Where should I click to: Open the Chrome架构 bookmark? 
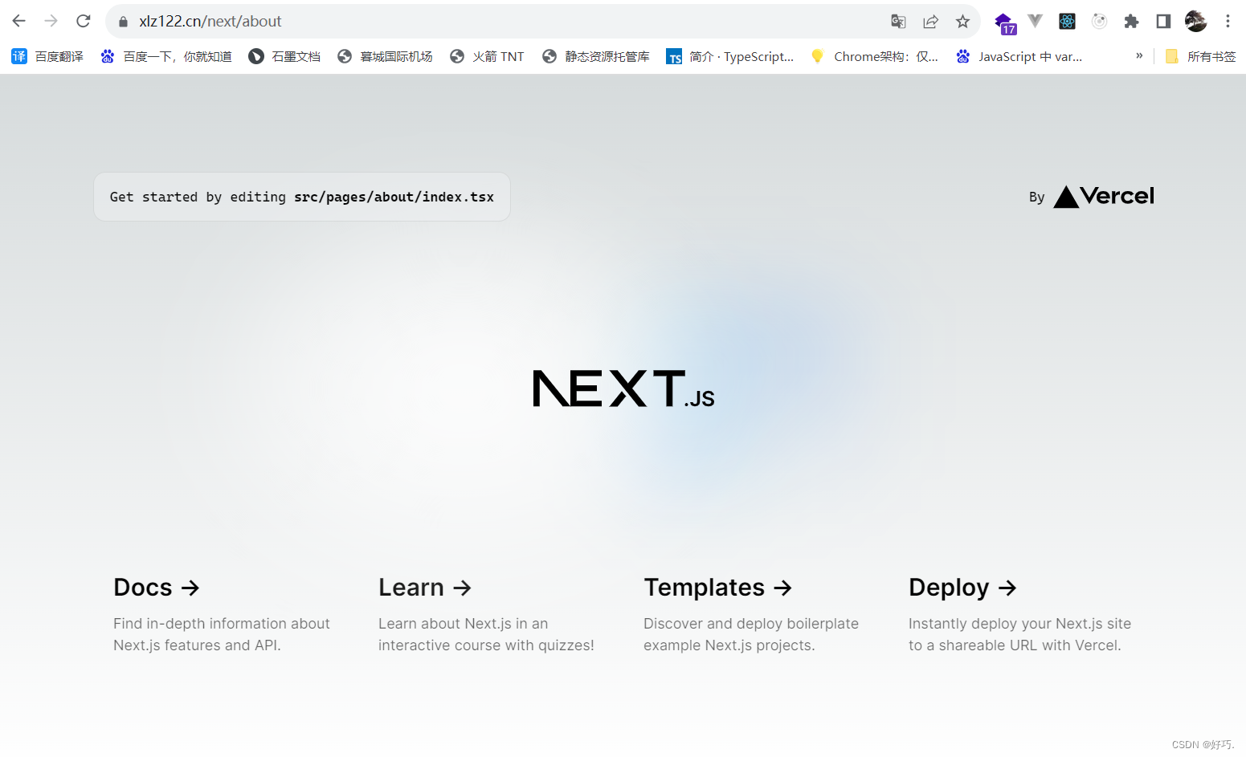click(874, 56)
